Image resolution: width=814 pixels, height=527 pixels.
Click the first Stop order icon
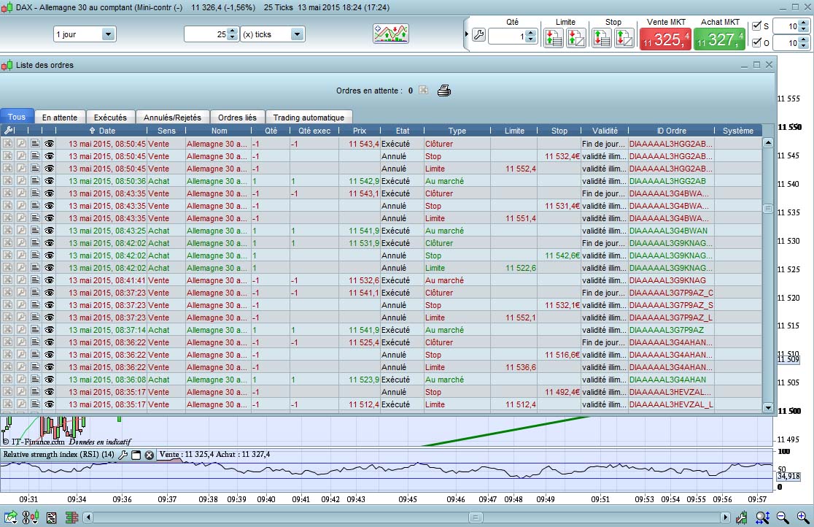point(602,38)
